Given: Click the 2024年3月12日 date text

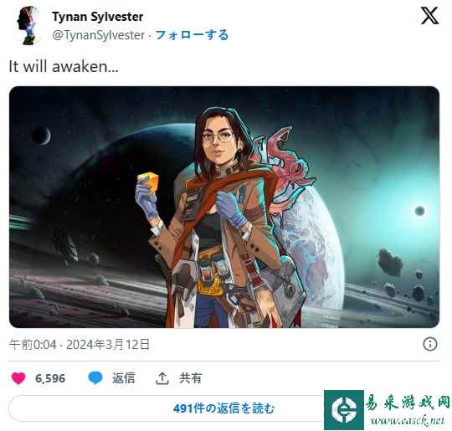Looking at the screenshot, I should click(x=108, y=345).
